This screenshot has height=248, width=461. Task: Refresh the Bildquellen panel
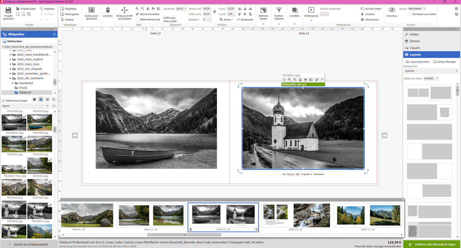[x=54, y=35]
